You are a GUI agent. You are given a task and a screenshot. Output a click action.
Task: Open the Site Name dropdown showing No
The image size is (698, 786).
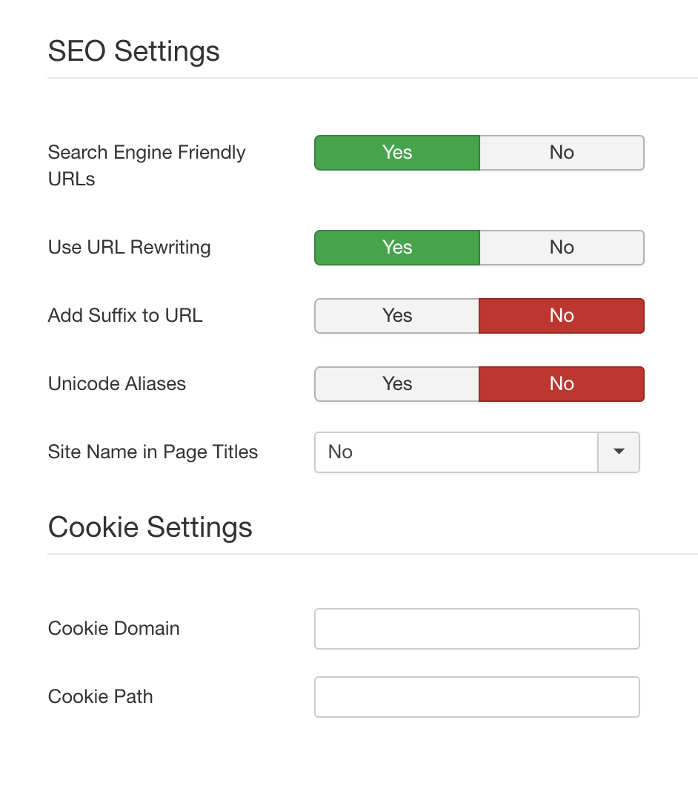456,452
